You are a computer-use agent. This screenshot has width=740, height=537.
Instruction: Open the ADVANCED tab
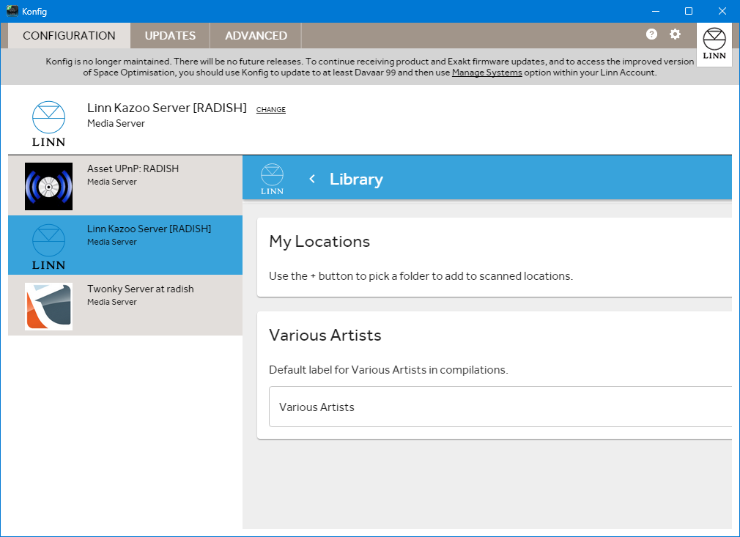tap(256, 35)
